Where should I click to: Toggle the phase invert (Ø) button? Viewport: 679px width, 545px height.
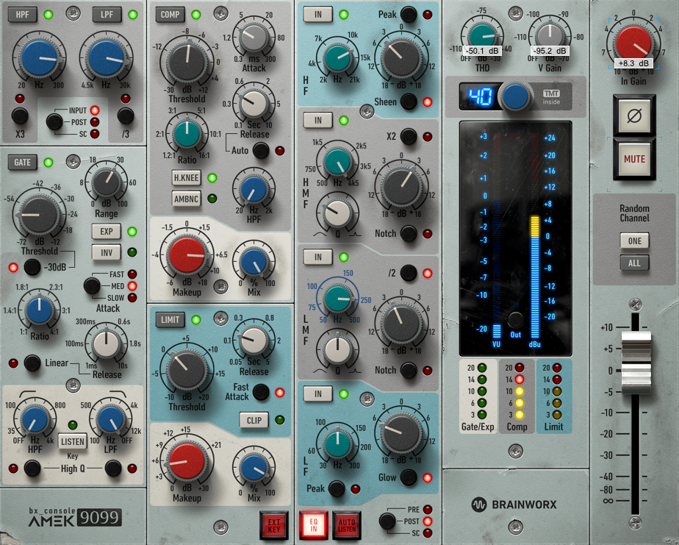(634, 116)
